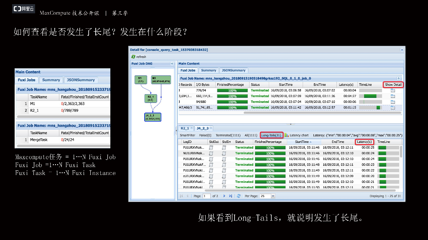Select the M1 row showing 0/2,363/2,363
The width and height of the screenshot is (428, 240).
63,104
